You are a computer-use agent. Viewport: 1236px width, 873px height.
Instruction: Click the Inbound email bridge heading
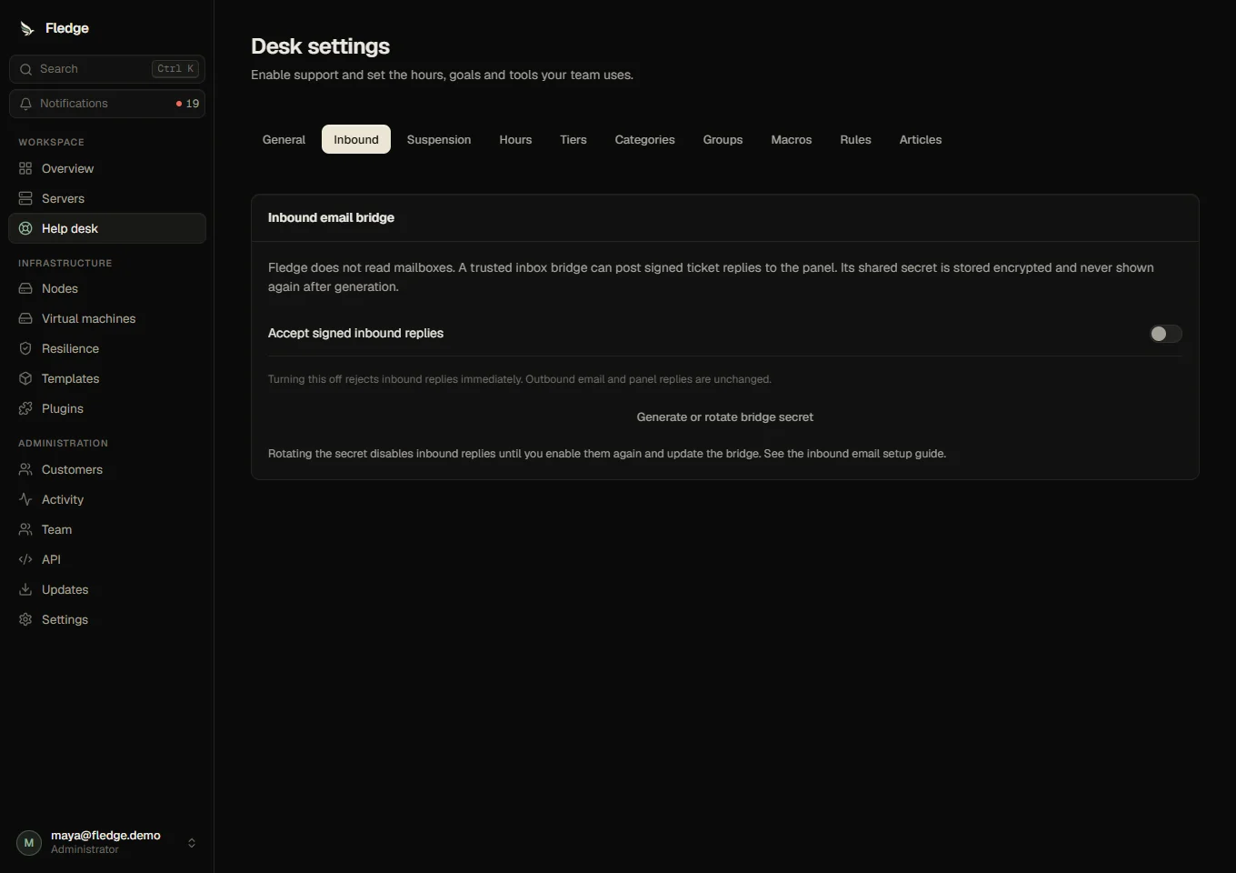pos(331,217)
